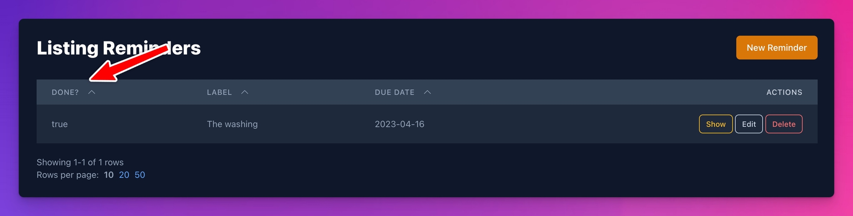Click the 2023-04-16 due date cell
The height and width of the screenshot is (216, 853).
click(x=399, y=124)
